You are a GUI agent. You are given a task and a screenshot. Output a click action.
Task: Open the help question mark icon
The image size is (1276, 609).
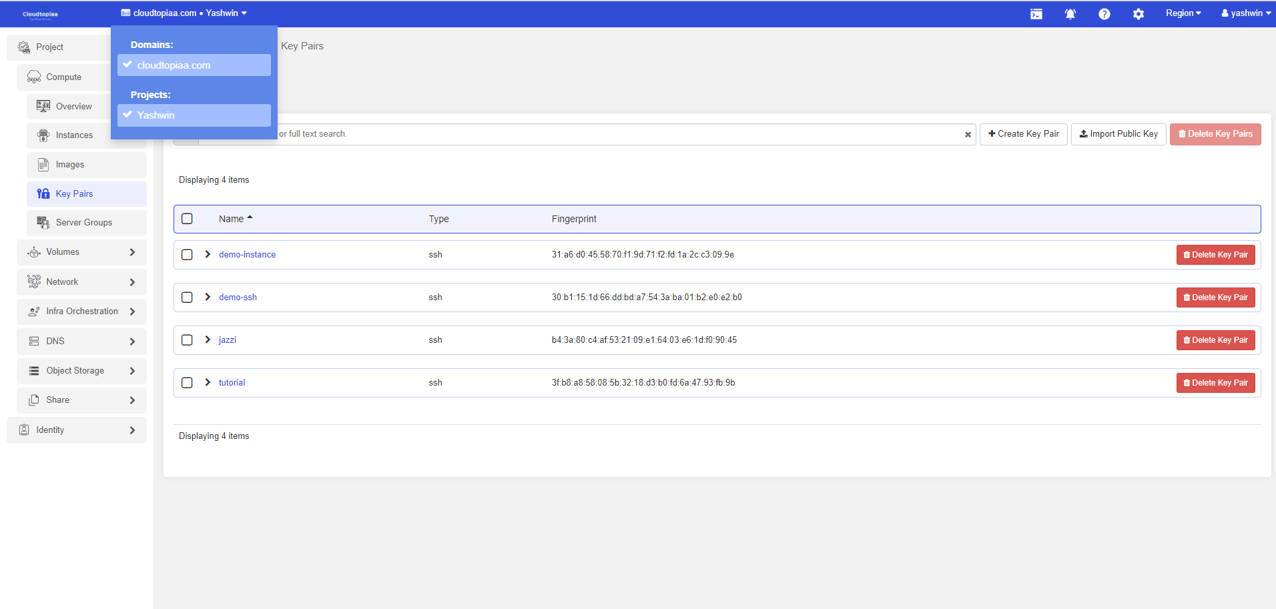[1104, 14]
